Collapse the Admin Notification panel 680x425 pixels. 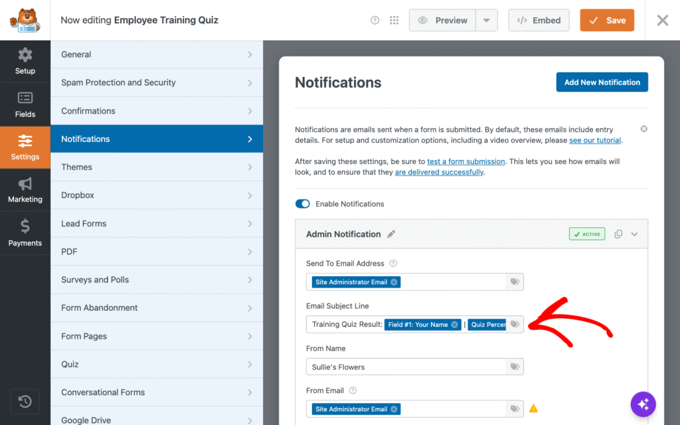[x=634, y=234]
